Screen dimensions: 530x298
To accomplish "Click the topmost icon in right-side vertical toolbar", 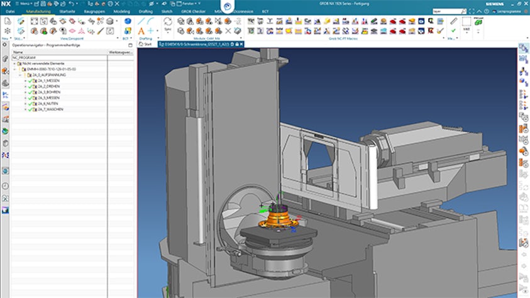I will 523,48.
